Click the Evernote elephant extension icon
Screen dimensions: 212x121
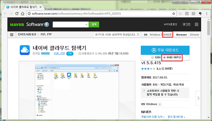tap(200, 14)
